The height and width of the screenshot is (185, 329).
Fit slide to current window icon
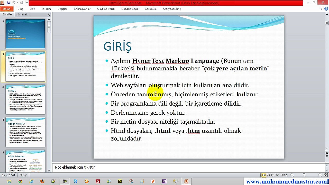[325, 175]
